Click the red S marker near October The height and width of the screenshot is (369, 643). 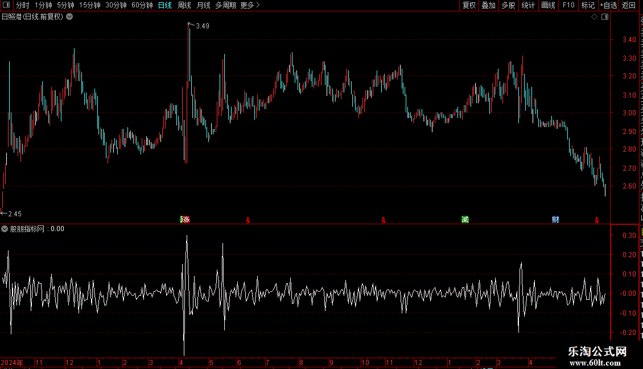pos(384,220)
